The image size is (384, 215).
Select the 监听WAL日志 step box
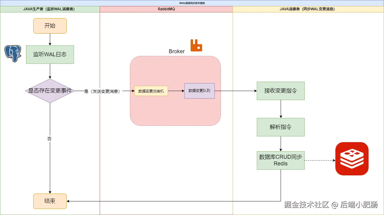pos(50,54)
